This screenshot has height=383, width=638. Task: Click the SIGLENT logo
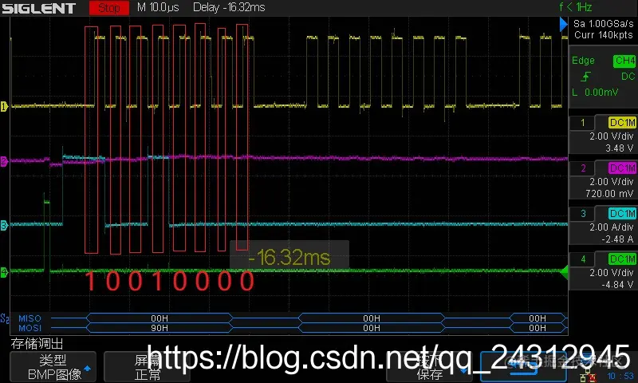(38, 8)
